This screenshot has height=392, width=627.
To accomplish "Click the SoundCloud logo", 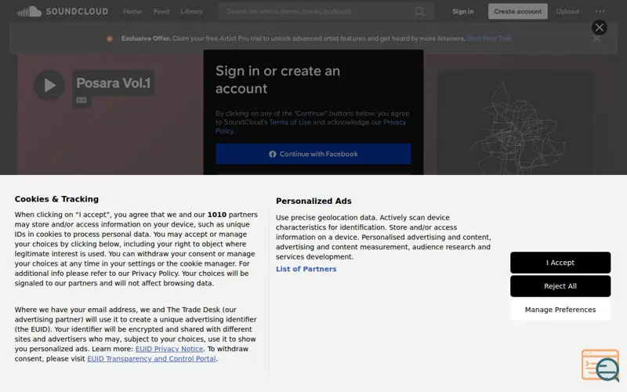I will pyautogui.click(x=63, y=11).
